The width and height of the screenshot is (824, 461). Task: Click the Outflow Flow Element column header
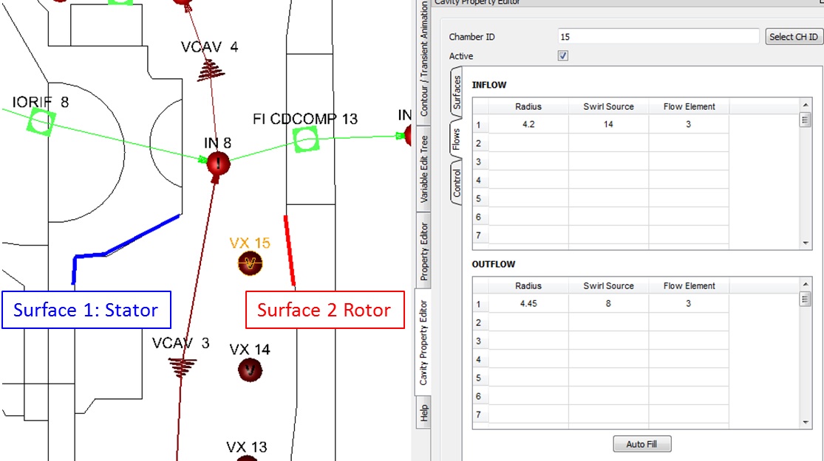(x=689, y=286)
